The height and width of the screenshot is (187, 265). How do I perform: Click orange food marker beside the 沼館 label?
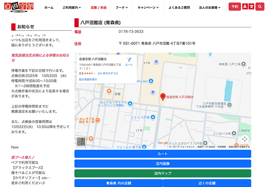click(x=109, y=91)
